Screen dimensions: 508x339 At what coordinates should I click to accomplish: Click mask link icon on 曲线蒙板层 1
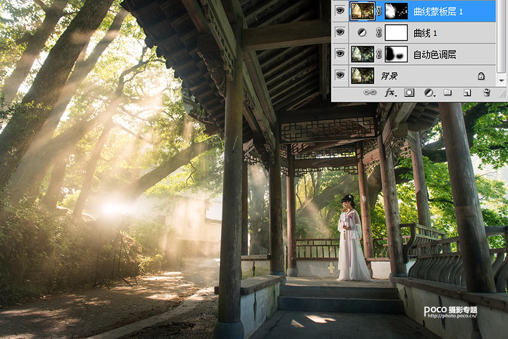[x=379, y=11]
